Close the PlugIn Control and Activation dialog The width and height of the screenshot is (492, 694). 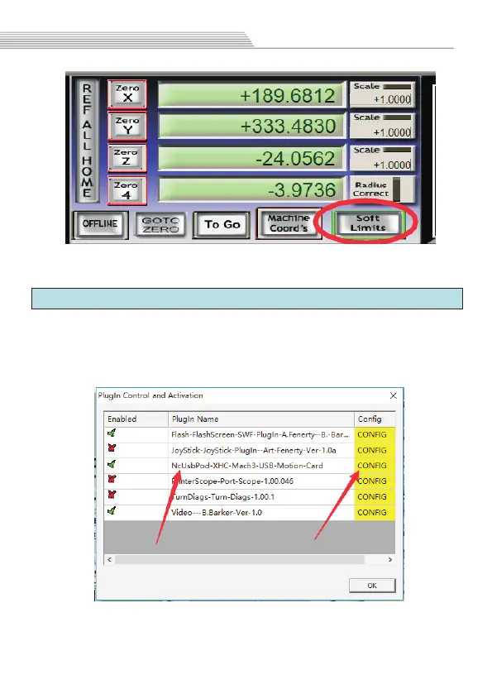394,395
